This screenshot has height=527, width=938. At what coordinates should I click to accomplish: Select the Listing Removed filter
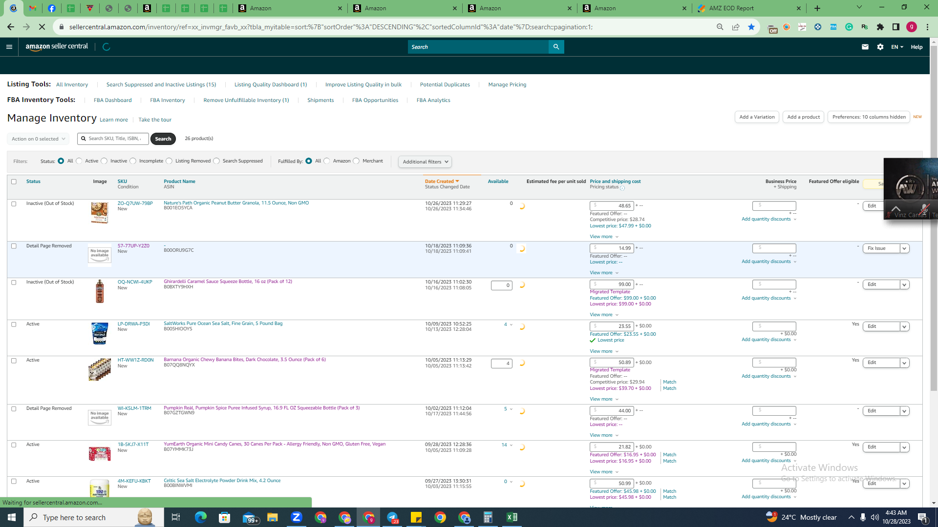tap(169, 161)
